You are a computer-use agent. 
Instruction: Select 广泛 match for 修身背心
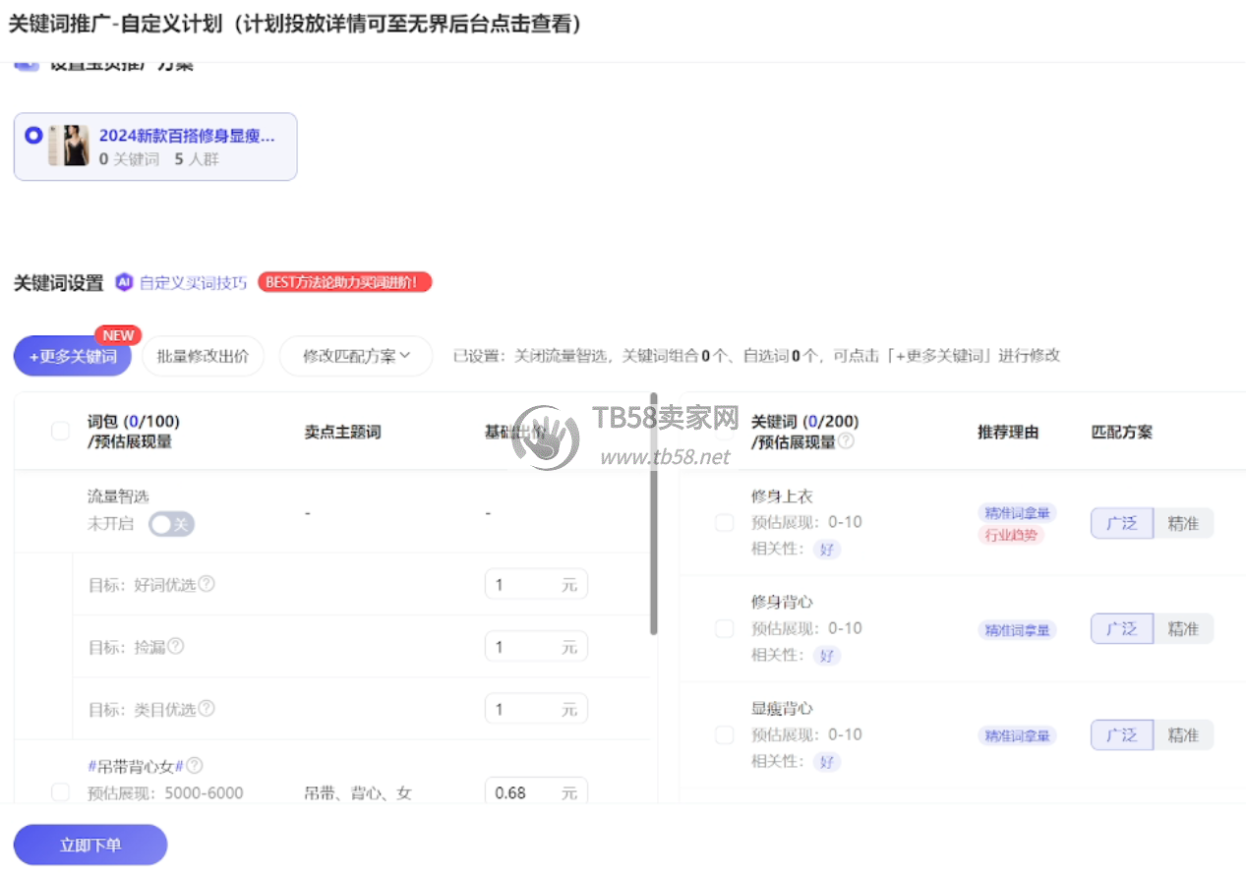click(x=1122, y=629)
